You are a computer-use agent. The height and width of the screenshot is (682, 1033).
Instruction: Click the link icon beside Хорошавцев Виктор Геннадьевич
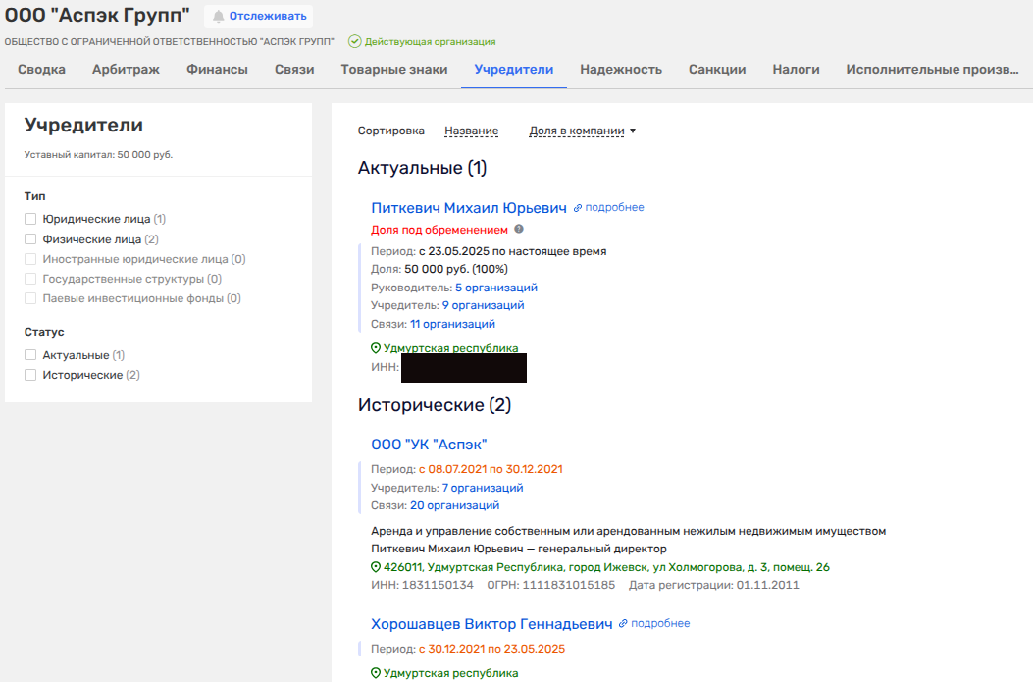pos(624,624)
